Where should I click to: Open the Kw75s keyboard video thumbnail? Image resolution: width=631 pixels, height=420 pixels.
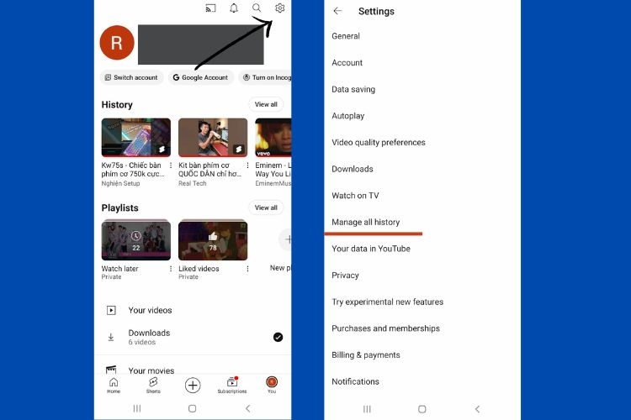click(136, 138)
